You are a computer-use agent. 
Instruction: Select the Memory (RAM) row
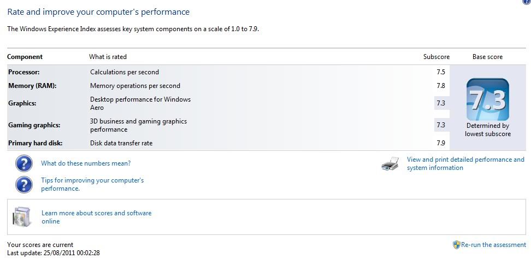tap(228, 86)
